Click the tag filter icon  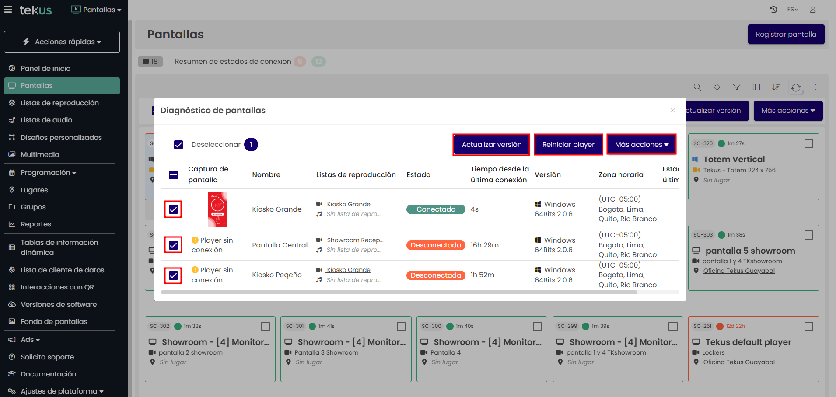click(717, 87)
